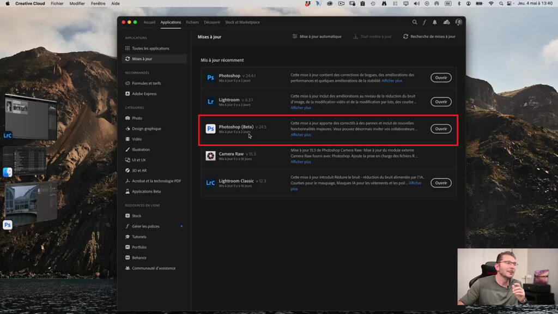Open the Découvrir tab
The width and height of the screenshot is (558, 314).
pos(211,22)
